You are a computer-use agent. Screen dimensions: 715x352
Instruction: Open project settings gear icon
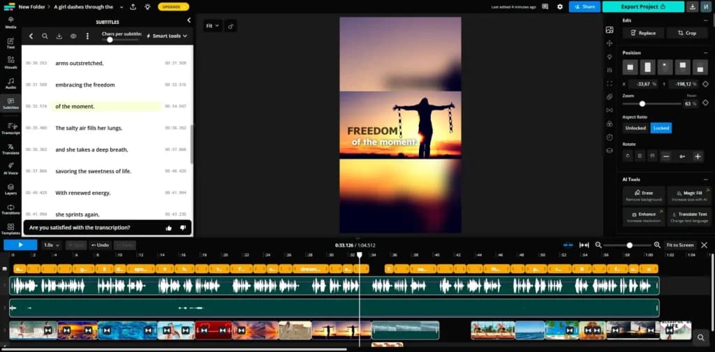click(x=560, y=7)
